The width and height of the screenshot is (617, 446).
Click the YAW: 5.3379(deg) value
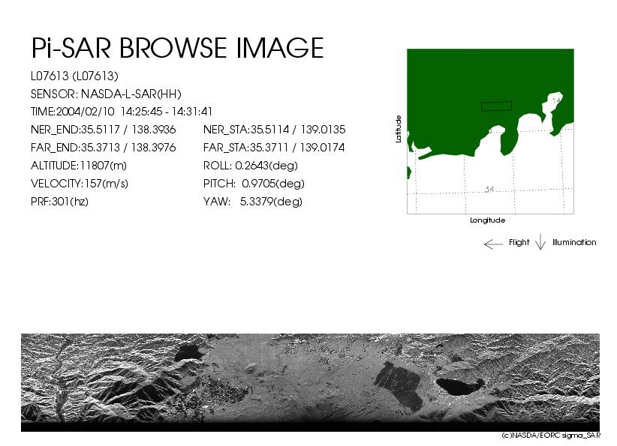[x=253, y=202]
